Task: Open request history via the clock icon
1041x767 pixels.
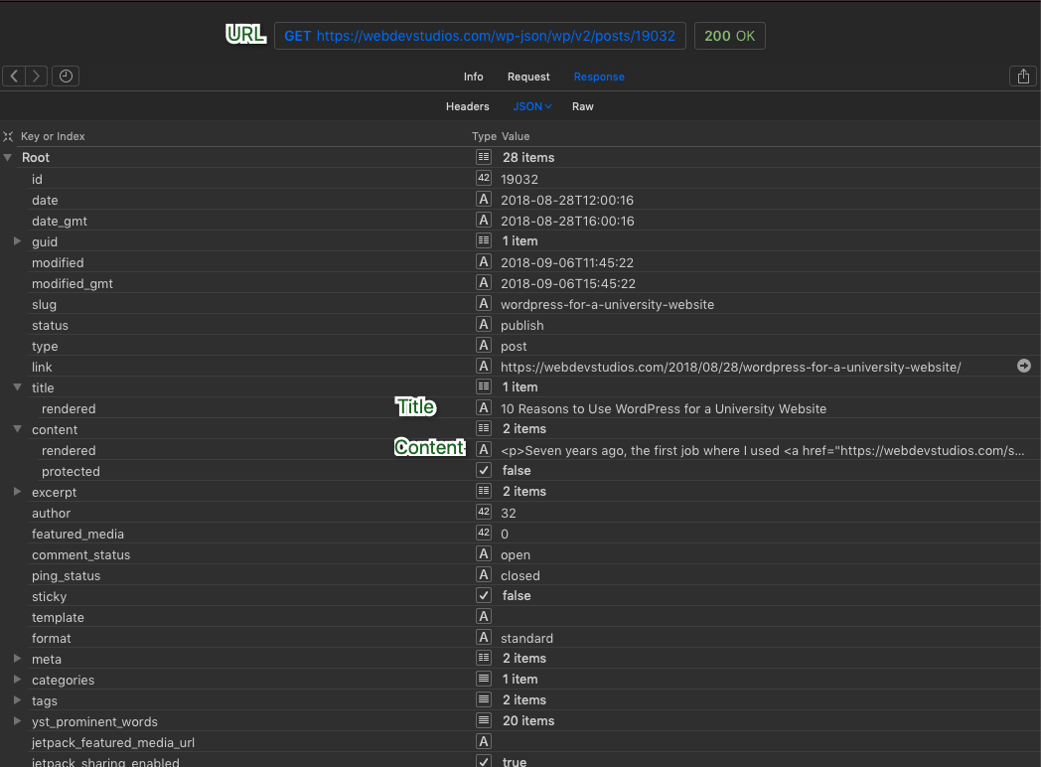Action: point(65,76)
